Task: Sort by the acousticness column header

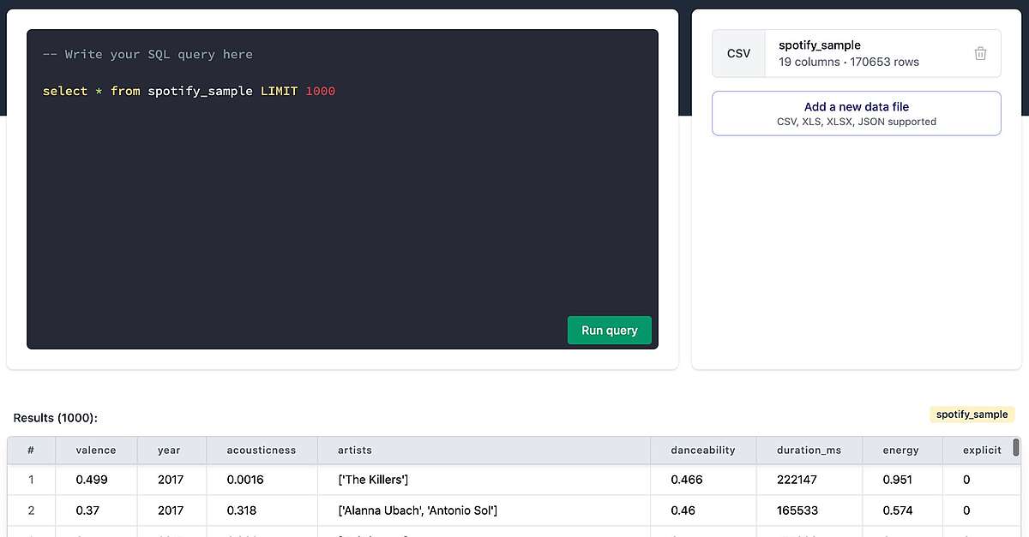Action: (262, 450)
